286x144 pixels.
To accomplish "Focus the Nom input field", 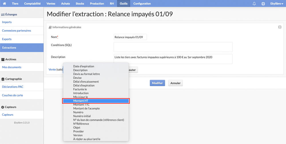I will click(130, 37).
